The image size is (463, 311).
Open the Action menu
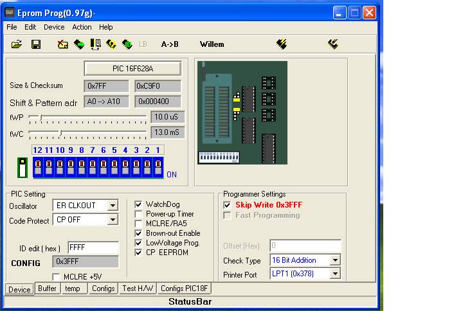coord(82,27)
